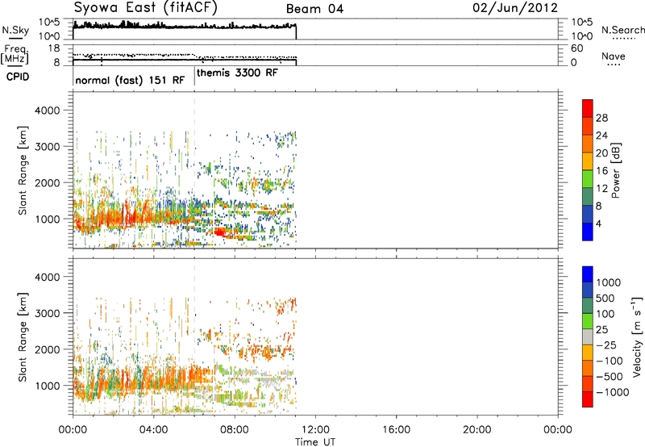Click the '1000' label on velocity panel axis
Screen dimensions: 645x447
47,386
